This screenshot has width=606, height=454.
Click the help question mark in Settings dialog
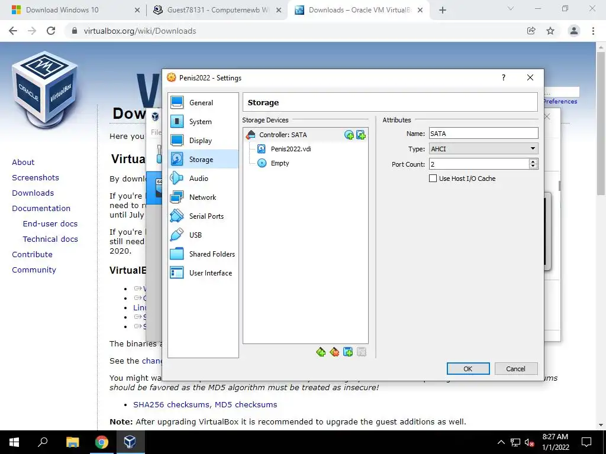pos(503,77)
